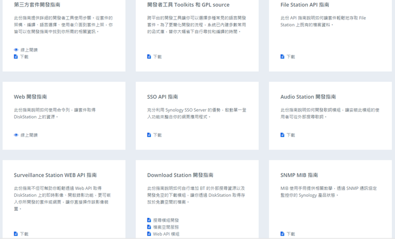Click the Download Station 開發指南 heading

click(x=180, y=175)
